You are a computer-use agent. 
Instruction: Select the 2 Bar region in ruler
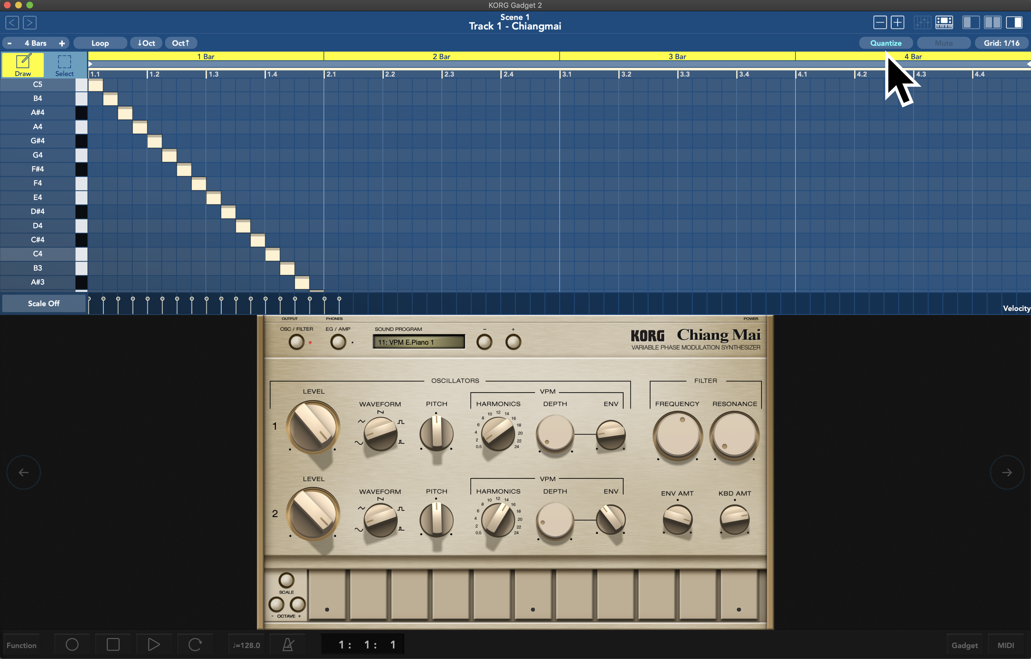click(x=441, y=56)
